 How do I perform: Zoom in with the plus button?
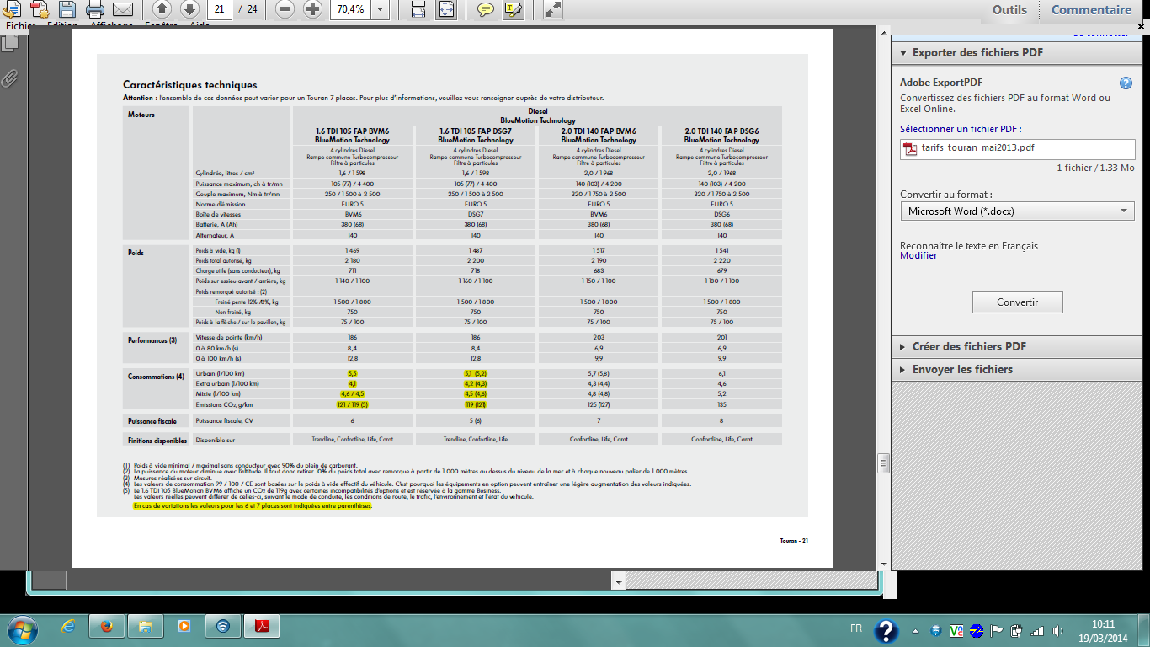[x=312, y=9]
